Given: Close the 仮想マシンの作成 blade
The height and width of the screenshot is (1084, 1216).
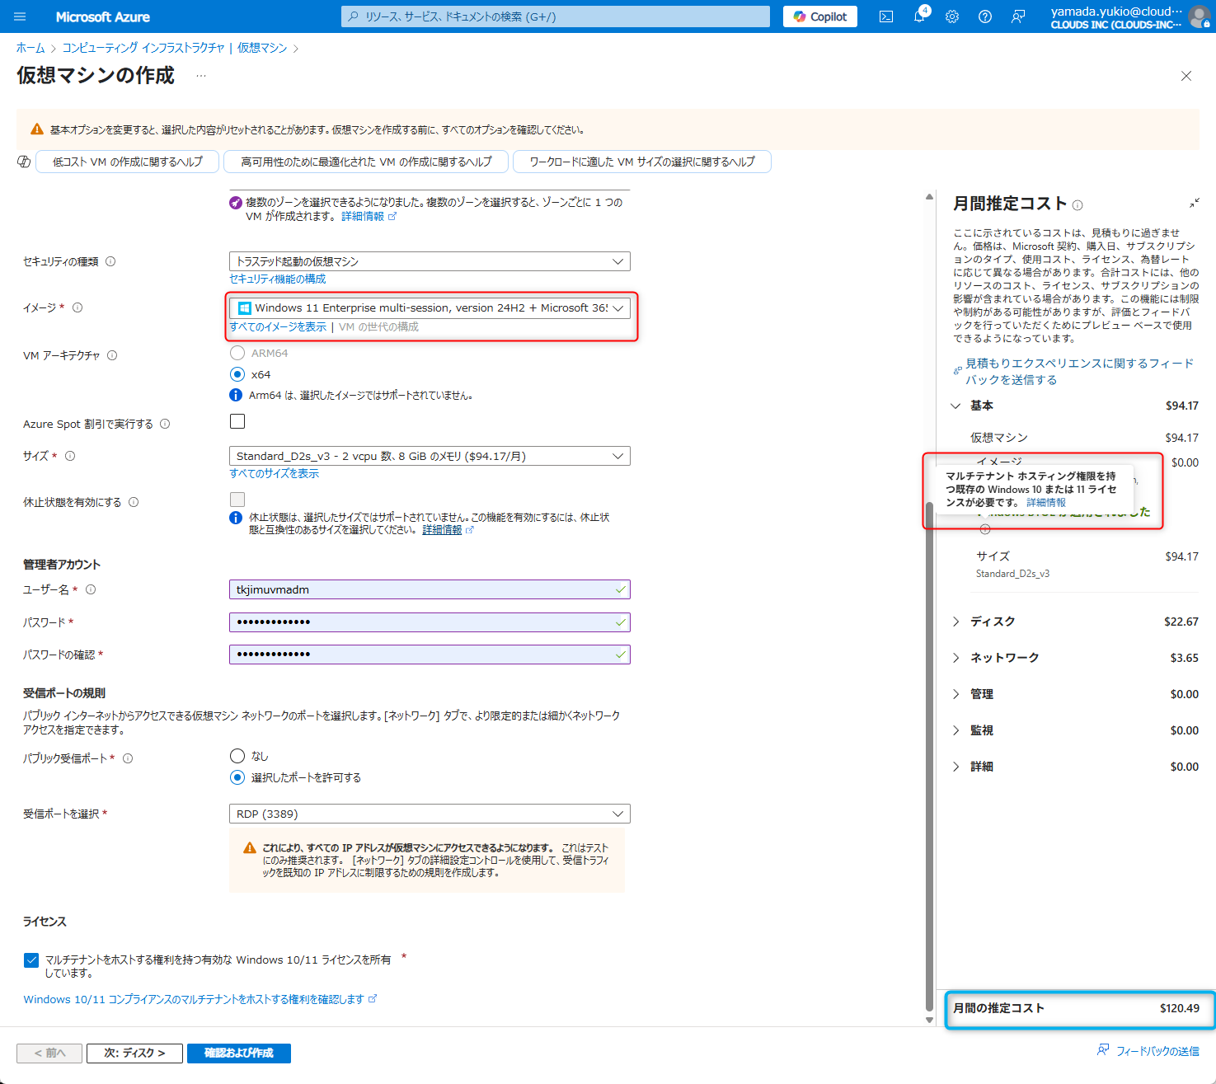Looking at the screenshot, I should point(1186,76).
